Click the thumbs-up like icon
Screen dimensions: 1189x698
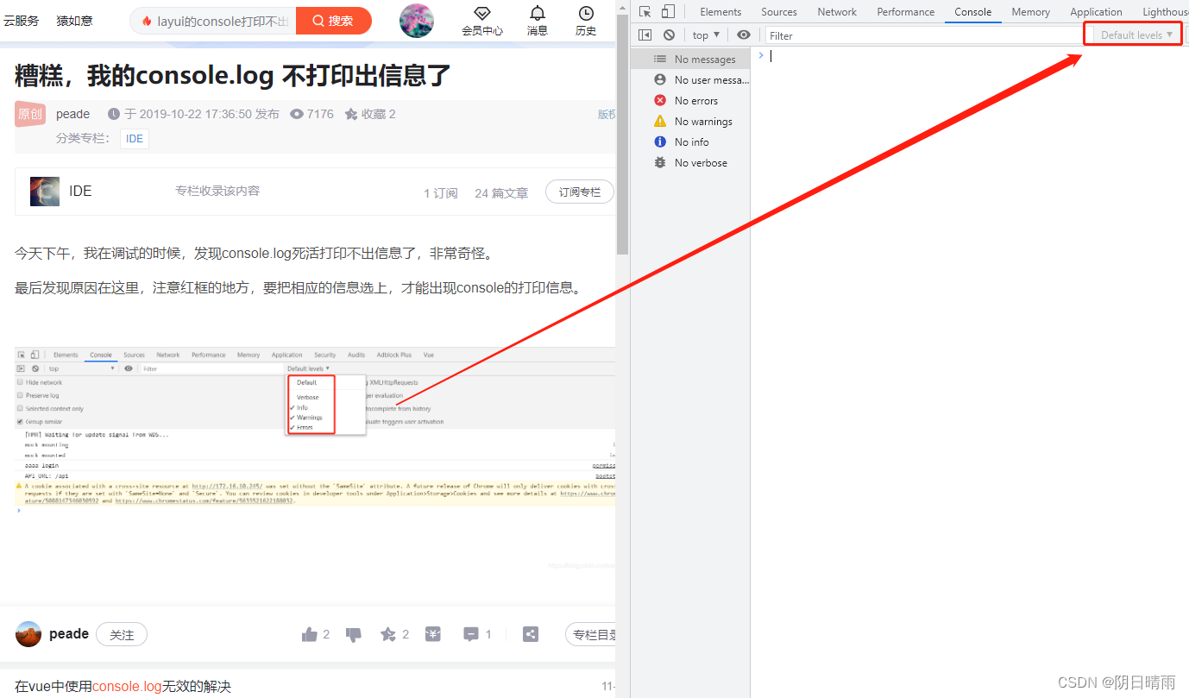(310, 635)
